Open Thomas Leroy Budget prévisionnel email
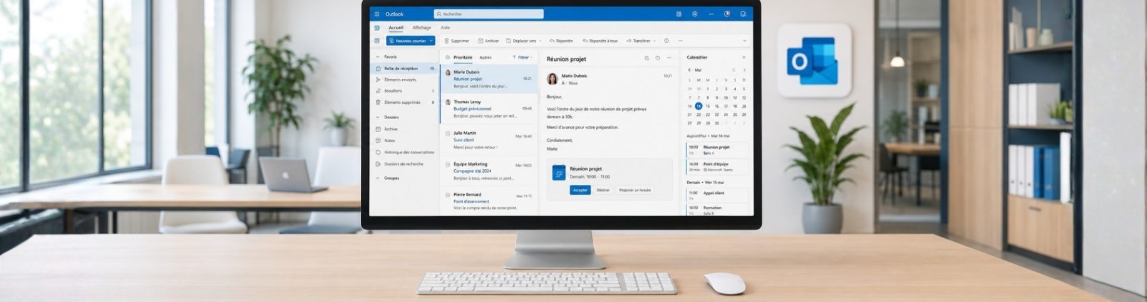Screen dimensions: 1147x302 click(x=489, y=109)
